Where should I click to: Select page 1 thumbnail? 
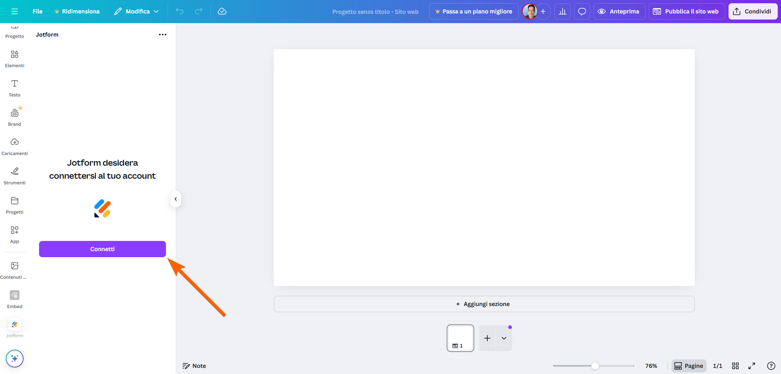pyautogui.click(x=460, y=338)
